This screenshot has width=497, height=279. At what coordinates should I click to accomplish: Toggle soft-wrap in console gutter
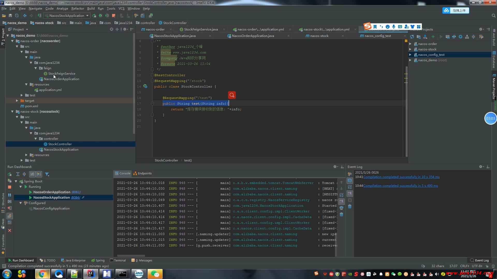pos(341,195)
